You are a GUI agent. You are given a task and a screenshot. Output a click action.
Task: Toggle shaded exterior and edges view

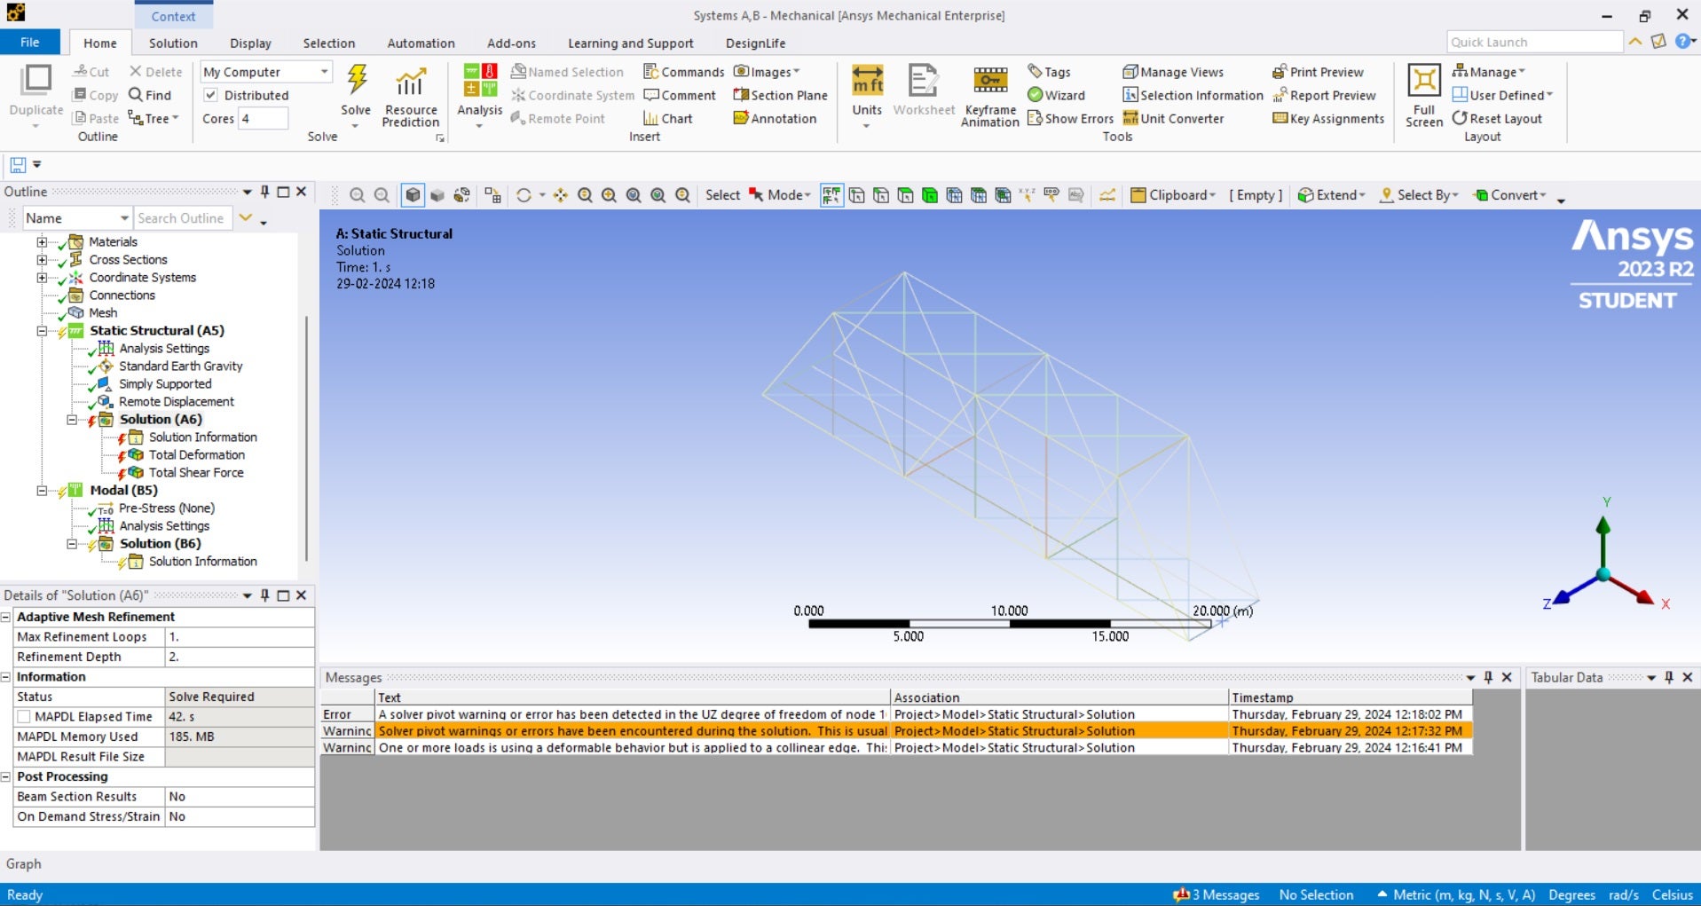(413, 195)
